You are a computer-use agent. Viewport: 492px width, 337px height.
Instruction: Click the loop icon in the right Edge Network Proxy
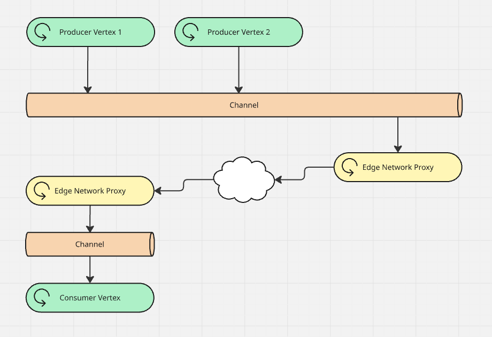[x=349, y=167]
